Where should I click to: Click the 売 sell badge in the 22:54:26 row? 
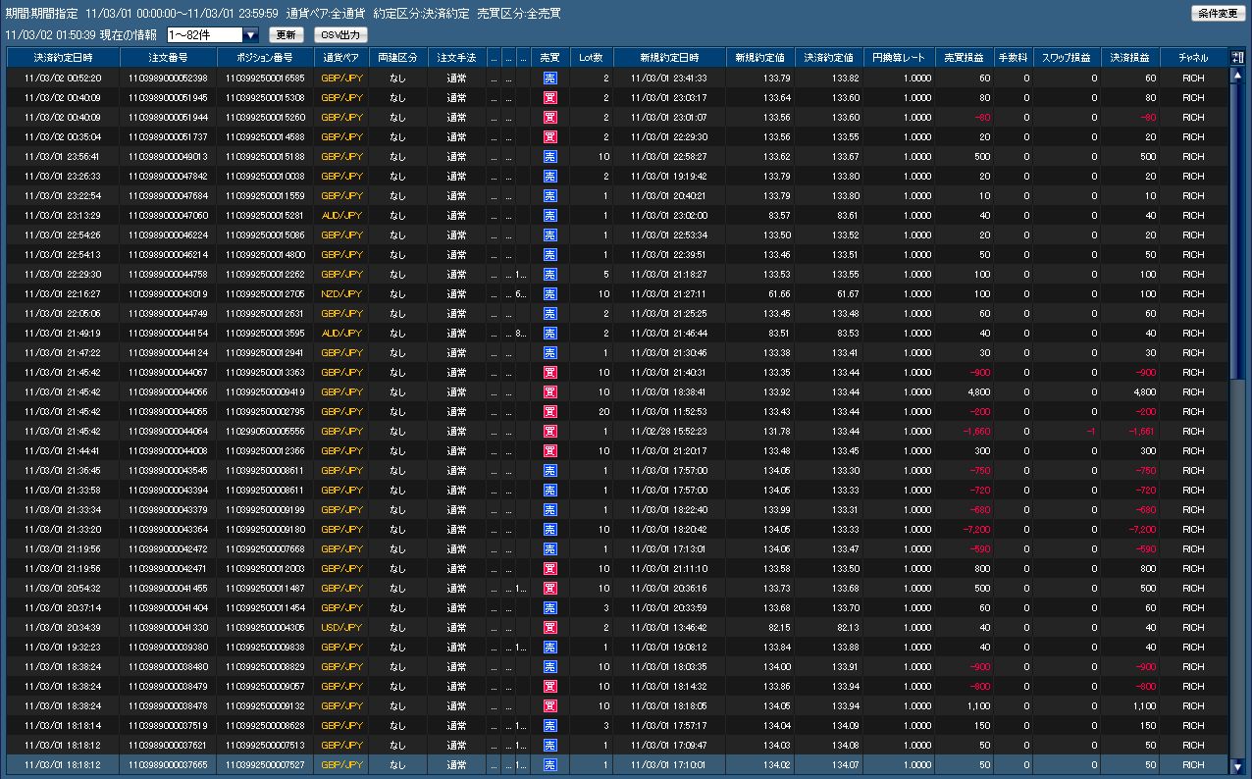[549, 234]
